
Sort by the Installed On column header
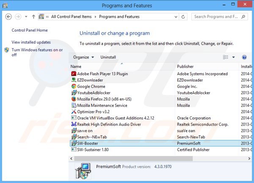pos(246,66)
